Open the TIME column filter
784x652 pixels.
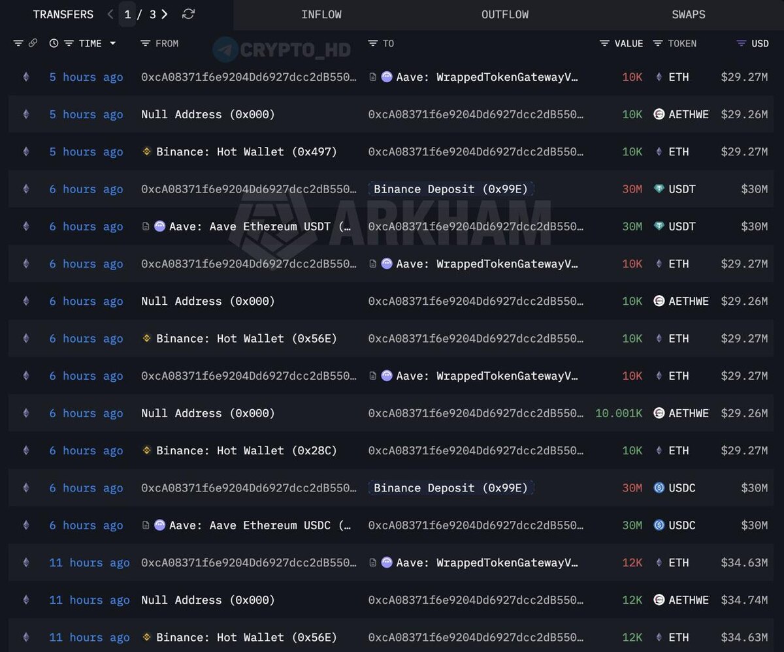pyautogui.click(x=69, y=44)
